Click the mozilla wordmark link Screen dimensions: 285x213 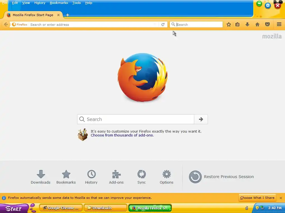coord(272,36)
